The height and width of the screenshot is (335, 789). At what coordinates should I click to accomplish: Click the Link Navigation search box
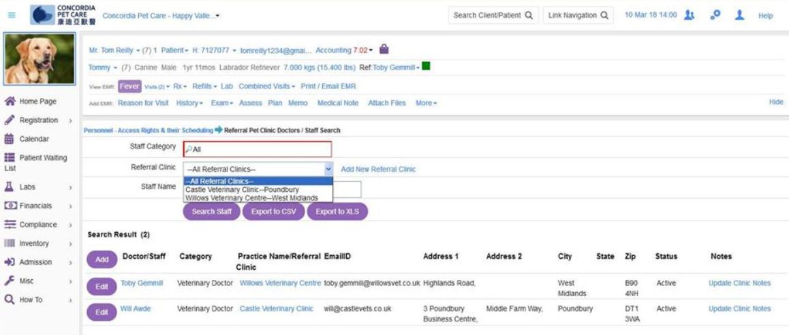tap(578, 15)
